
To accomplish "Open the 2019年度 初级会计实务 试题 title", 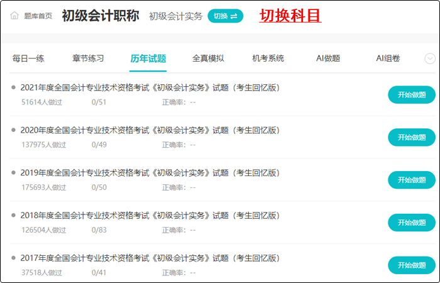I will coord(150,173).
